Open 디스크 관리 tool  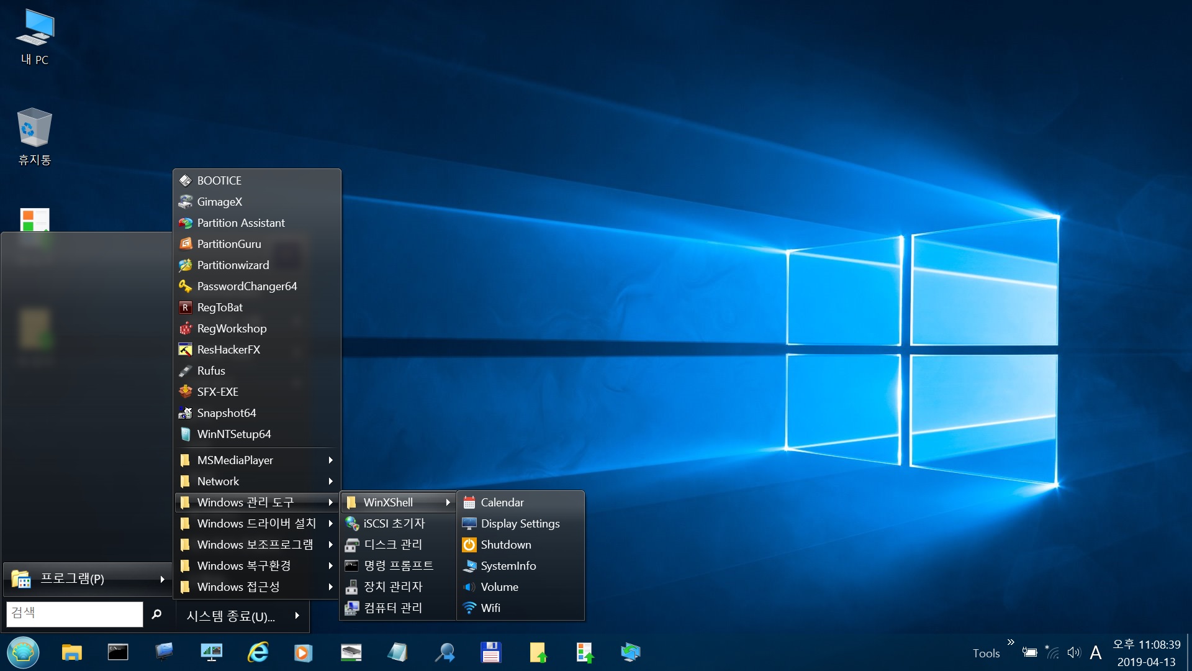[398, 544]
